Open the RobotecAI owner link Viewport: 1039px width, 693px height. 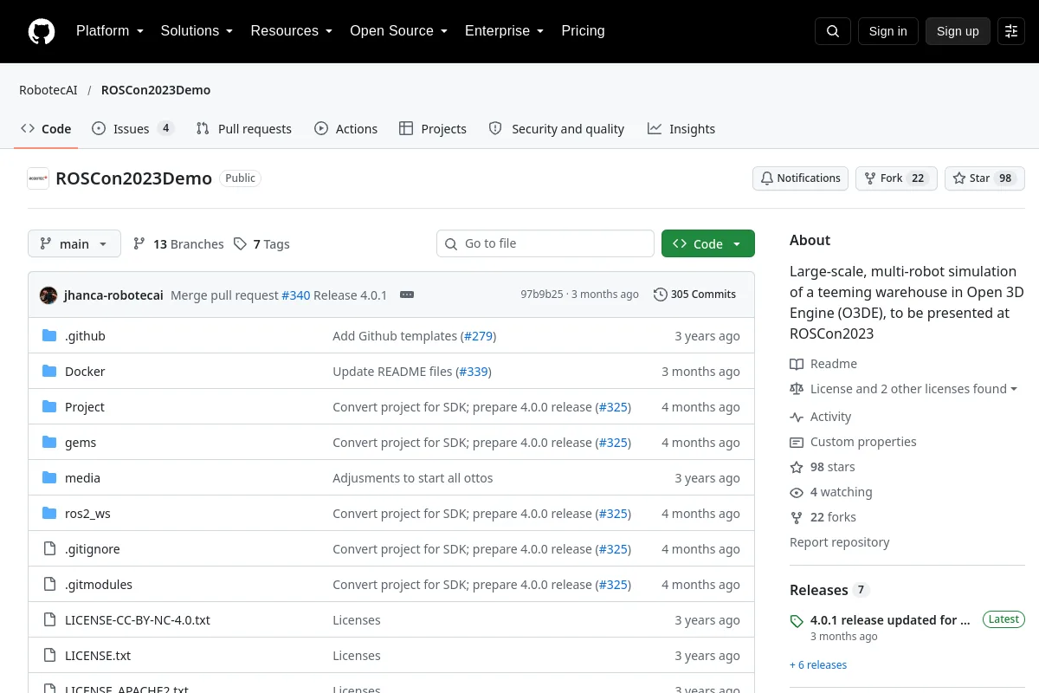pos(48,90)
